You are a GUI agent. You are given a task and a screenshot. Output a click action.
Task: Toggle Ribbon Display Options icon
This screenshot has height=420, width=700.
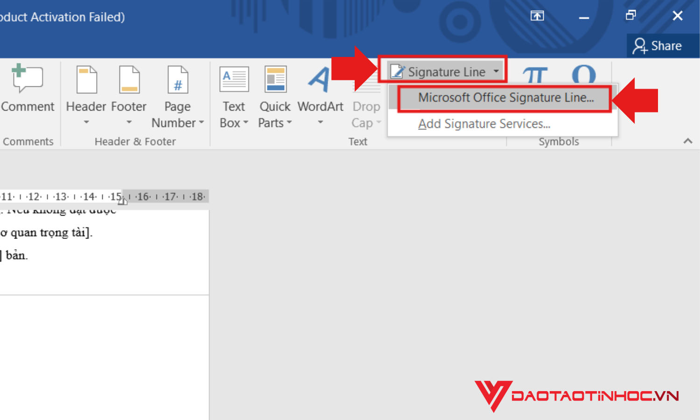537,16
